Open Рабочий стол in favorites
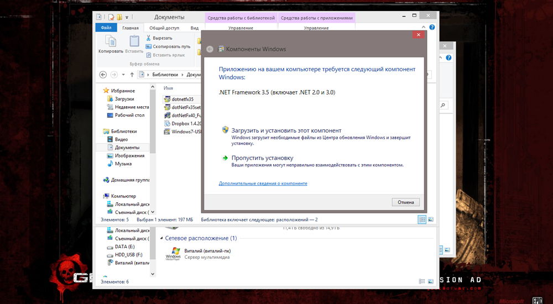The height and width of the screenshot is (304, 553). click(129, 116)
